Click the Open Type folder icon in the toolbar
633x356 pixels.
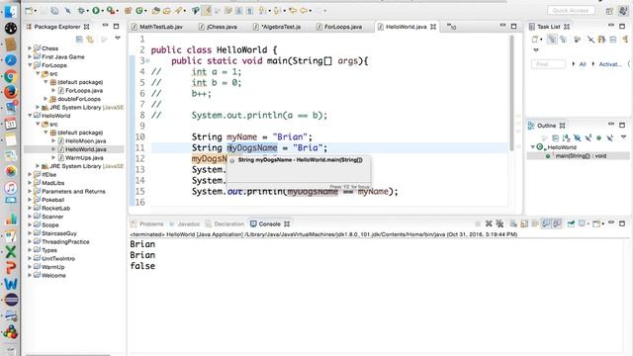[156, 11]
